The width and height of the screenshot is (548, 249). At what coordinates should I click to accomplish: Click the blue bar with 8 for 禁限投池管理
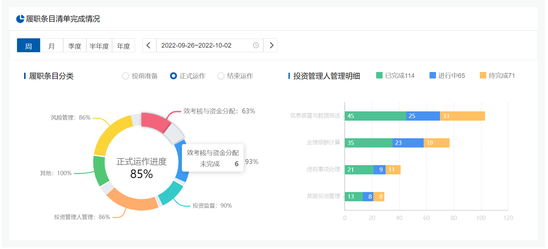point(368,196)
